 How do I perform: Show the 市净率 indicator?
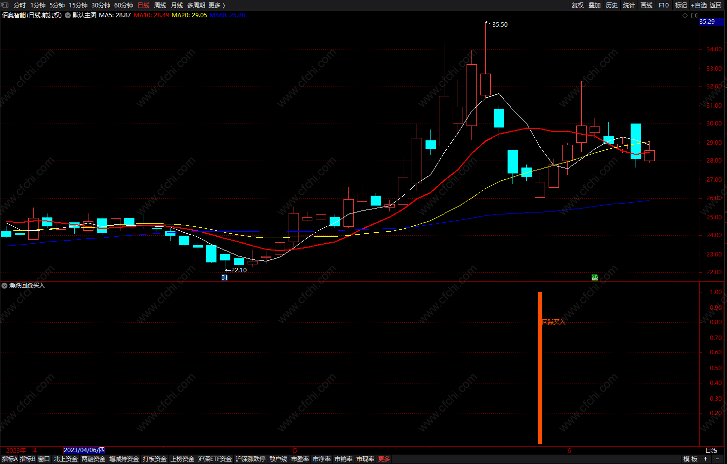coord(322,459)
